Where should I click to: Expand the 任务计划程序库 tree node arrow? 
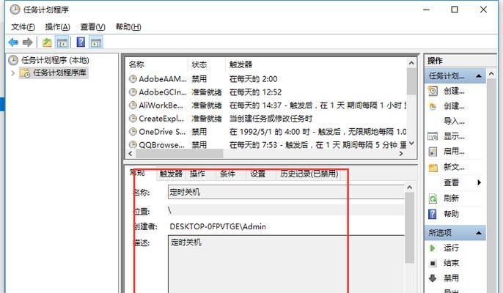(x=13, y=73)
